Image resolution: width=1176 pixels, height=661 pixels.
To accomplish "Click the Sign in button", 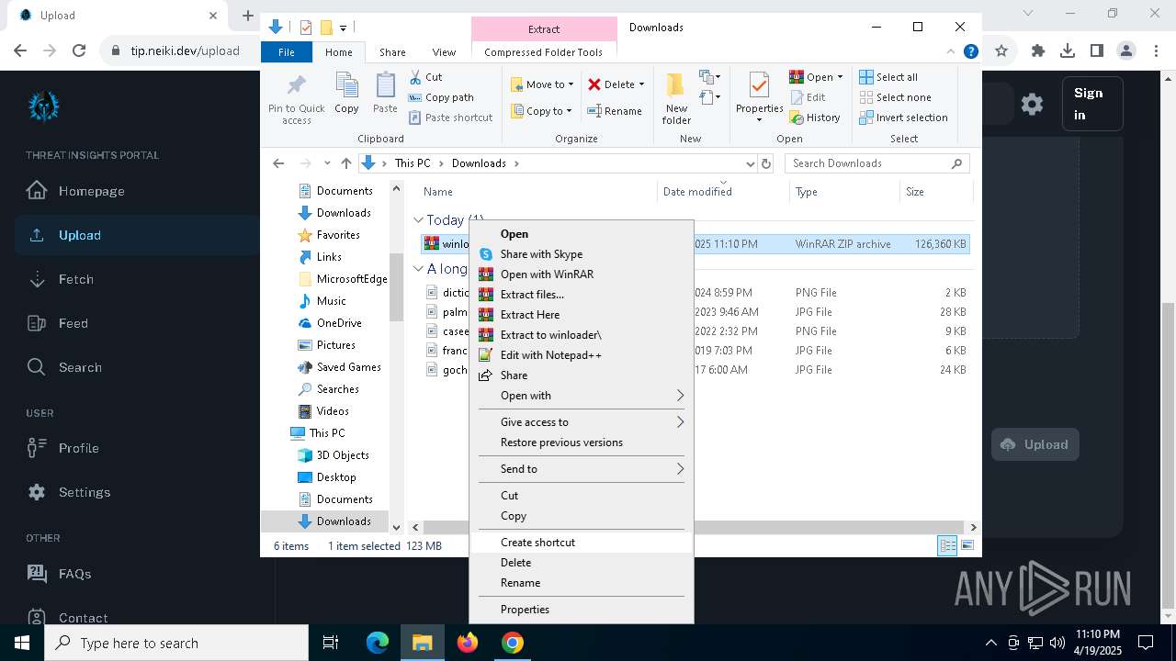I will [1091, 104].
